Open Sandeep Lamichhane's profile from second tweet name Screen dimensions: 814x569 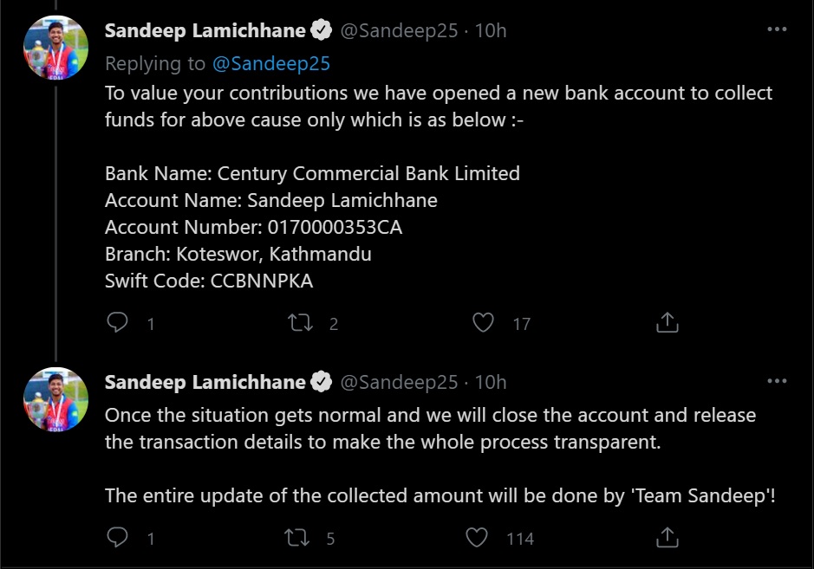205,382
